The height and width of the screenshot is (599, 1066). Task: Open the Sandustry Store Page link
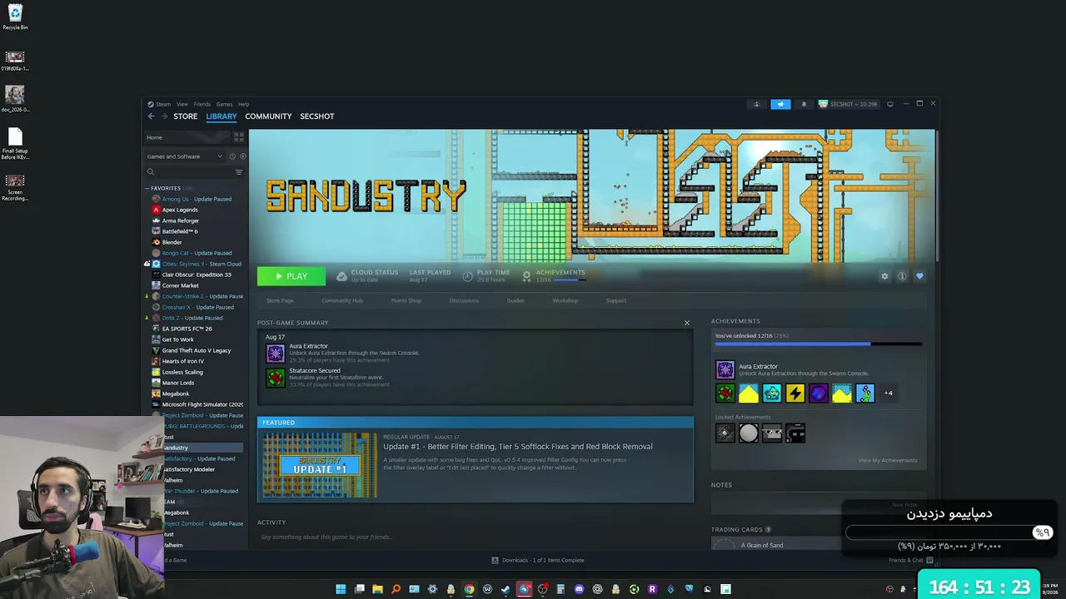point(280,300)
